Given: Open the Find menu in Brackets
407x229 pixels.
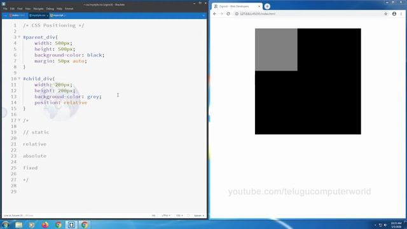Looking at the screenshot, I should [x=20, y=8].
